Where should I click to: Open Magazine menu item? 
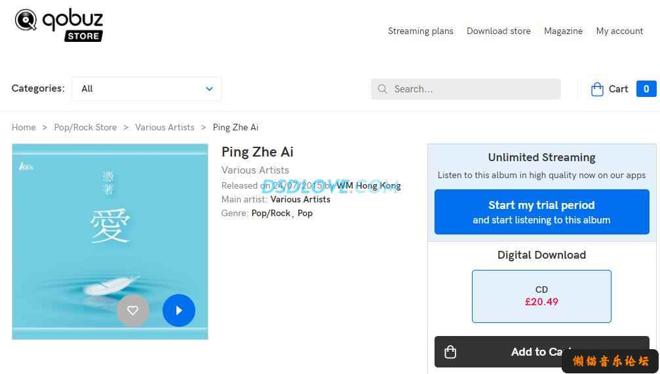click(563, 31)
